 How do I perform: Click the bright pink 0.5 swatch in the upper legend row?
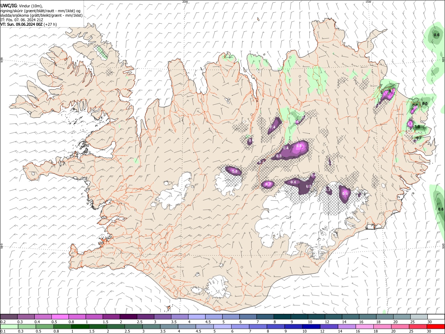click(60, 317)
